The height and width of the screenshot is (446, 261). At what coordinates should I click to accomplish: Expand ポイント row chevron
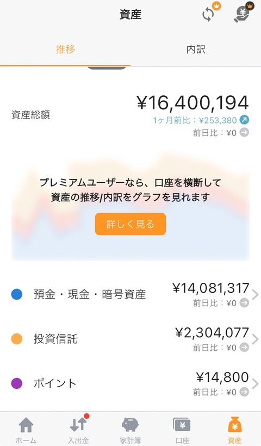coord(256,383)
